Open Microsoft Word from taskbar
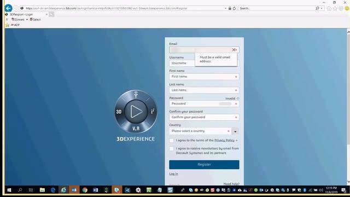 point(96,190)
